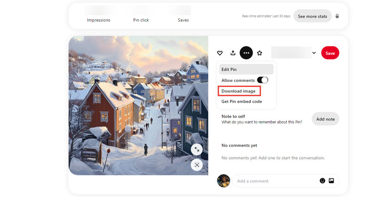The width and height of the screenshot is (392, 197).
Task: Expand image with the fullscreen arrows icon
Action: coord(197,150)
